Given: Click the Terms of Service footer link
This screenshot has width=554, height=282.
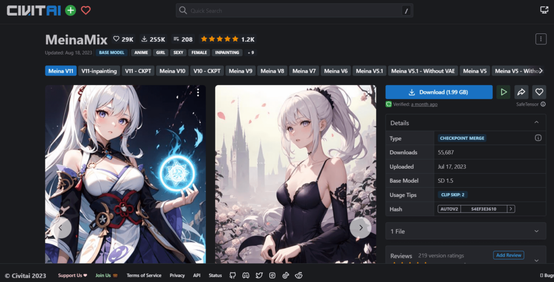Looking at the screenshot, I should click(144, 276).
